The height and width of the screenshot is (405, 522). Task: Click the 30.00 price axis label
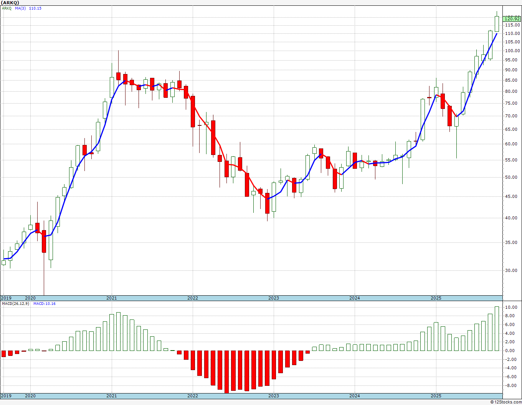pos(511,270)
